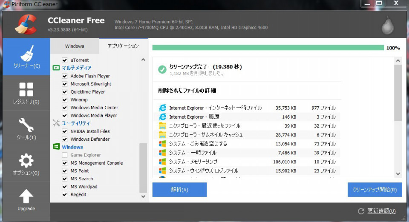The width and height of the screenshot is (409, 222).
Task: Click the green Windows category icon
Action: click(x=56, y=147)
